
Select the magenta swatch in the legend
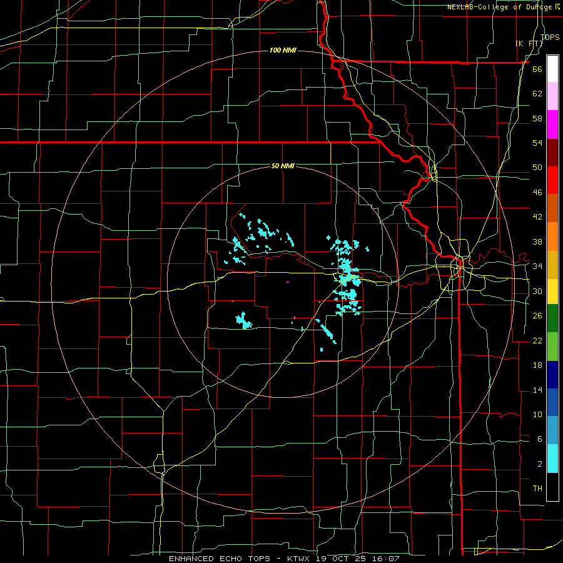pyautogui.click(x=552, y=124)
